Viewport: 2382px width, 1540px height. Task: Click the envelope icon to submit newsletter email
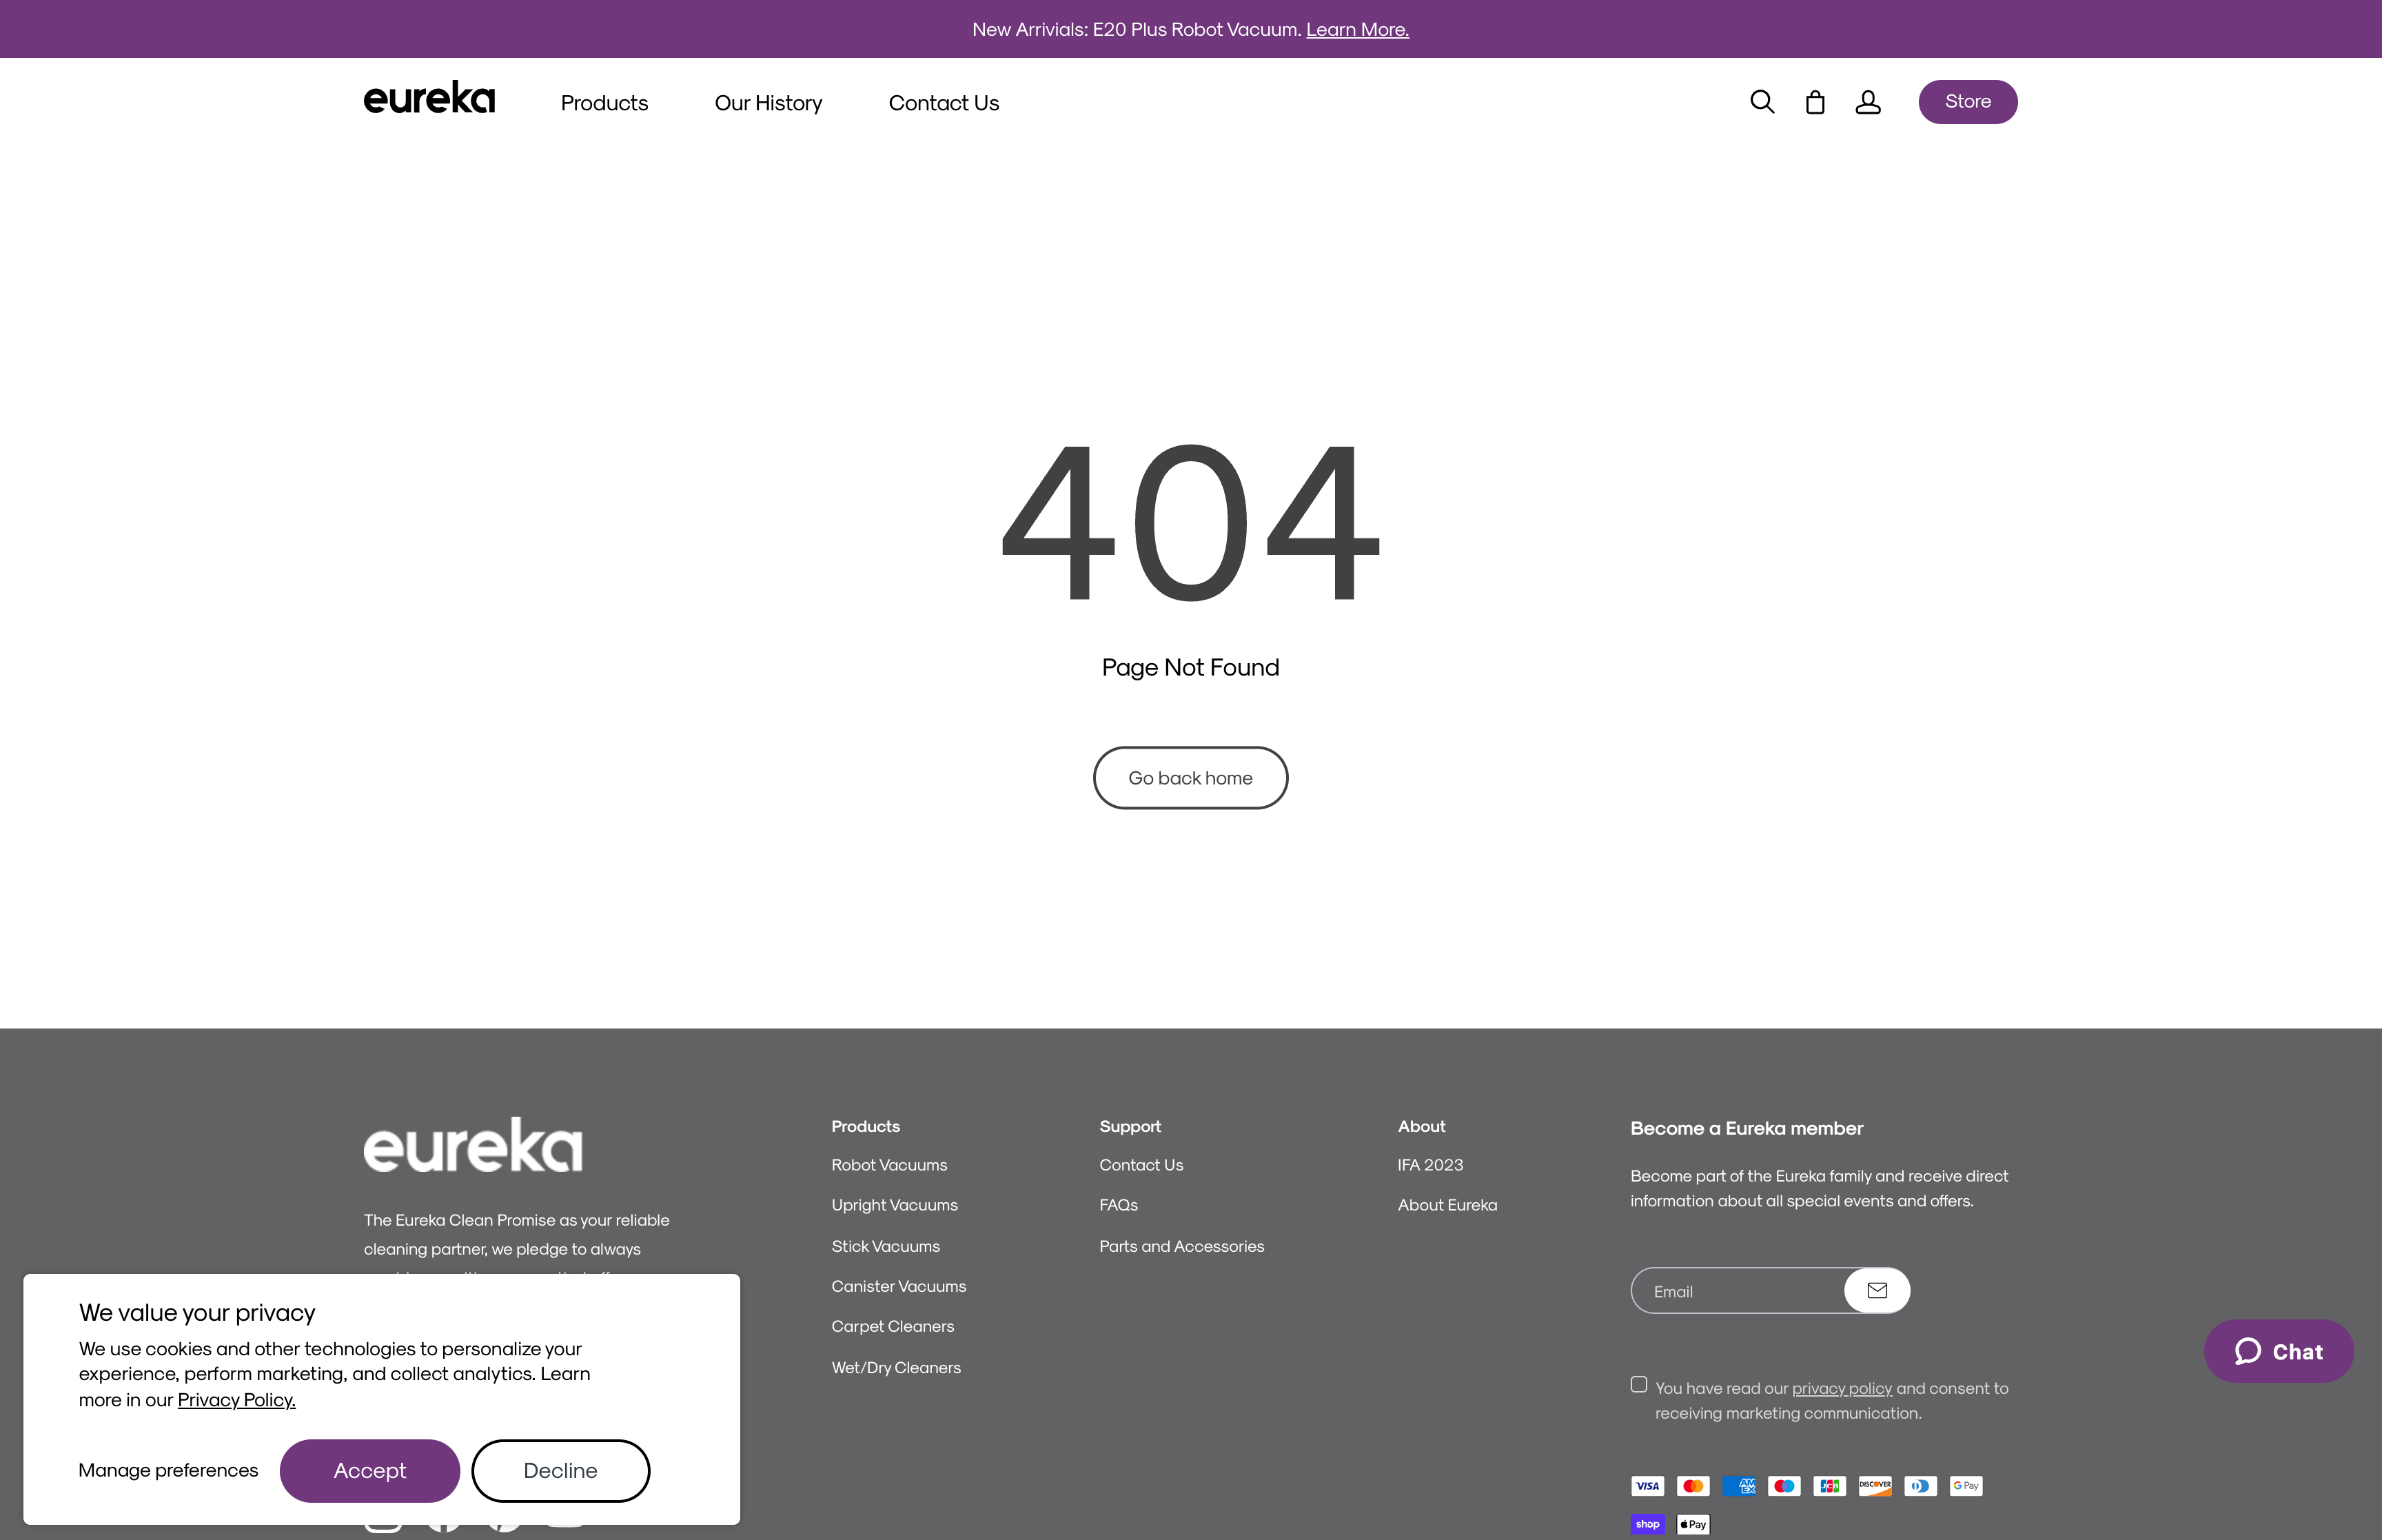pos(1876,1290)
